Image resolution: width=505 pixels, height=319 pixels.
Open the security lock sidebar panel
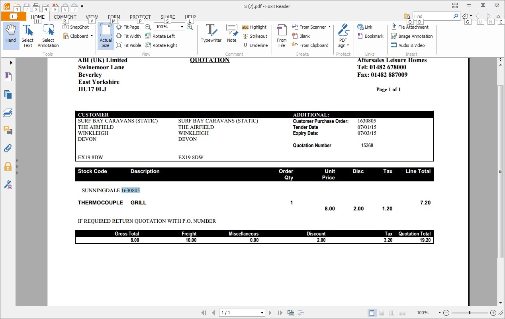pos(8,166)
